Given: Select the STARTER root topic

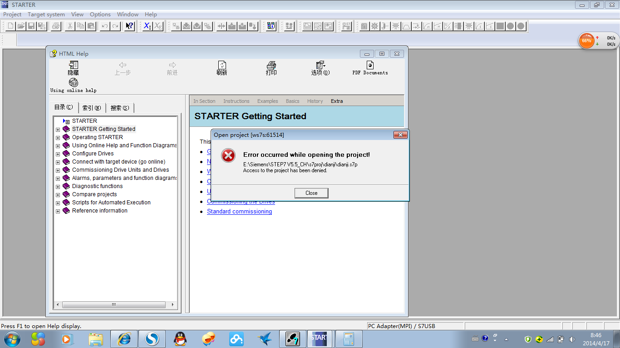Looking at the screenshot, I should pyautogui.click(x=84, y=121).
